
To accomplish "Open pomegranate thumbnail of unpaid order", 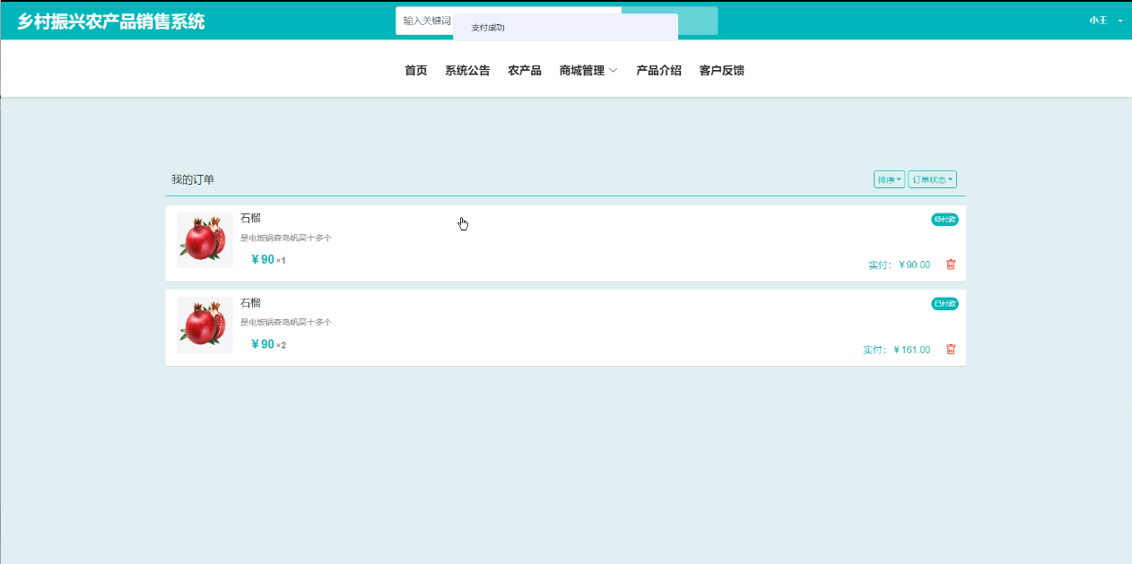I will (x=205, y=240).
